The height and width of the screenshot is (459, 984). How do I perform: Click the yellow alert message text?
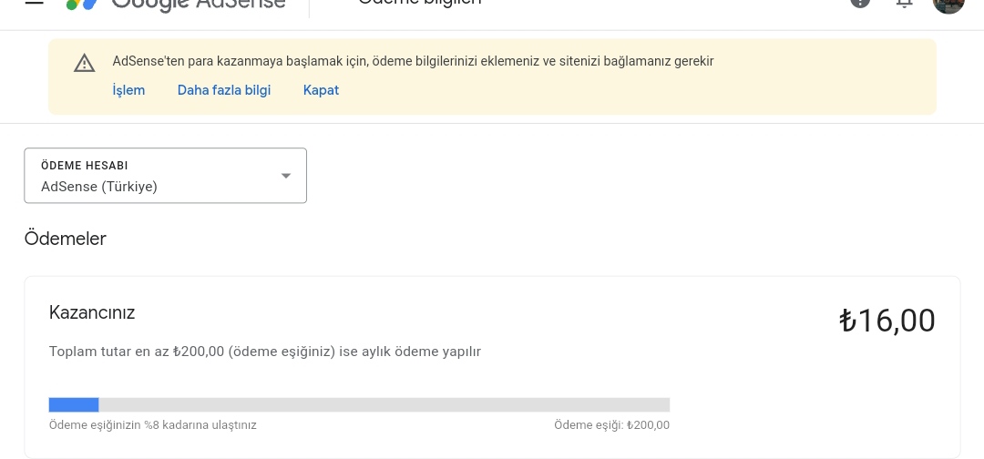tap(413, 61)
